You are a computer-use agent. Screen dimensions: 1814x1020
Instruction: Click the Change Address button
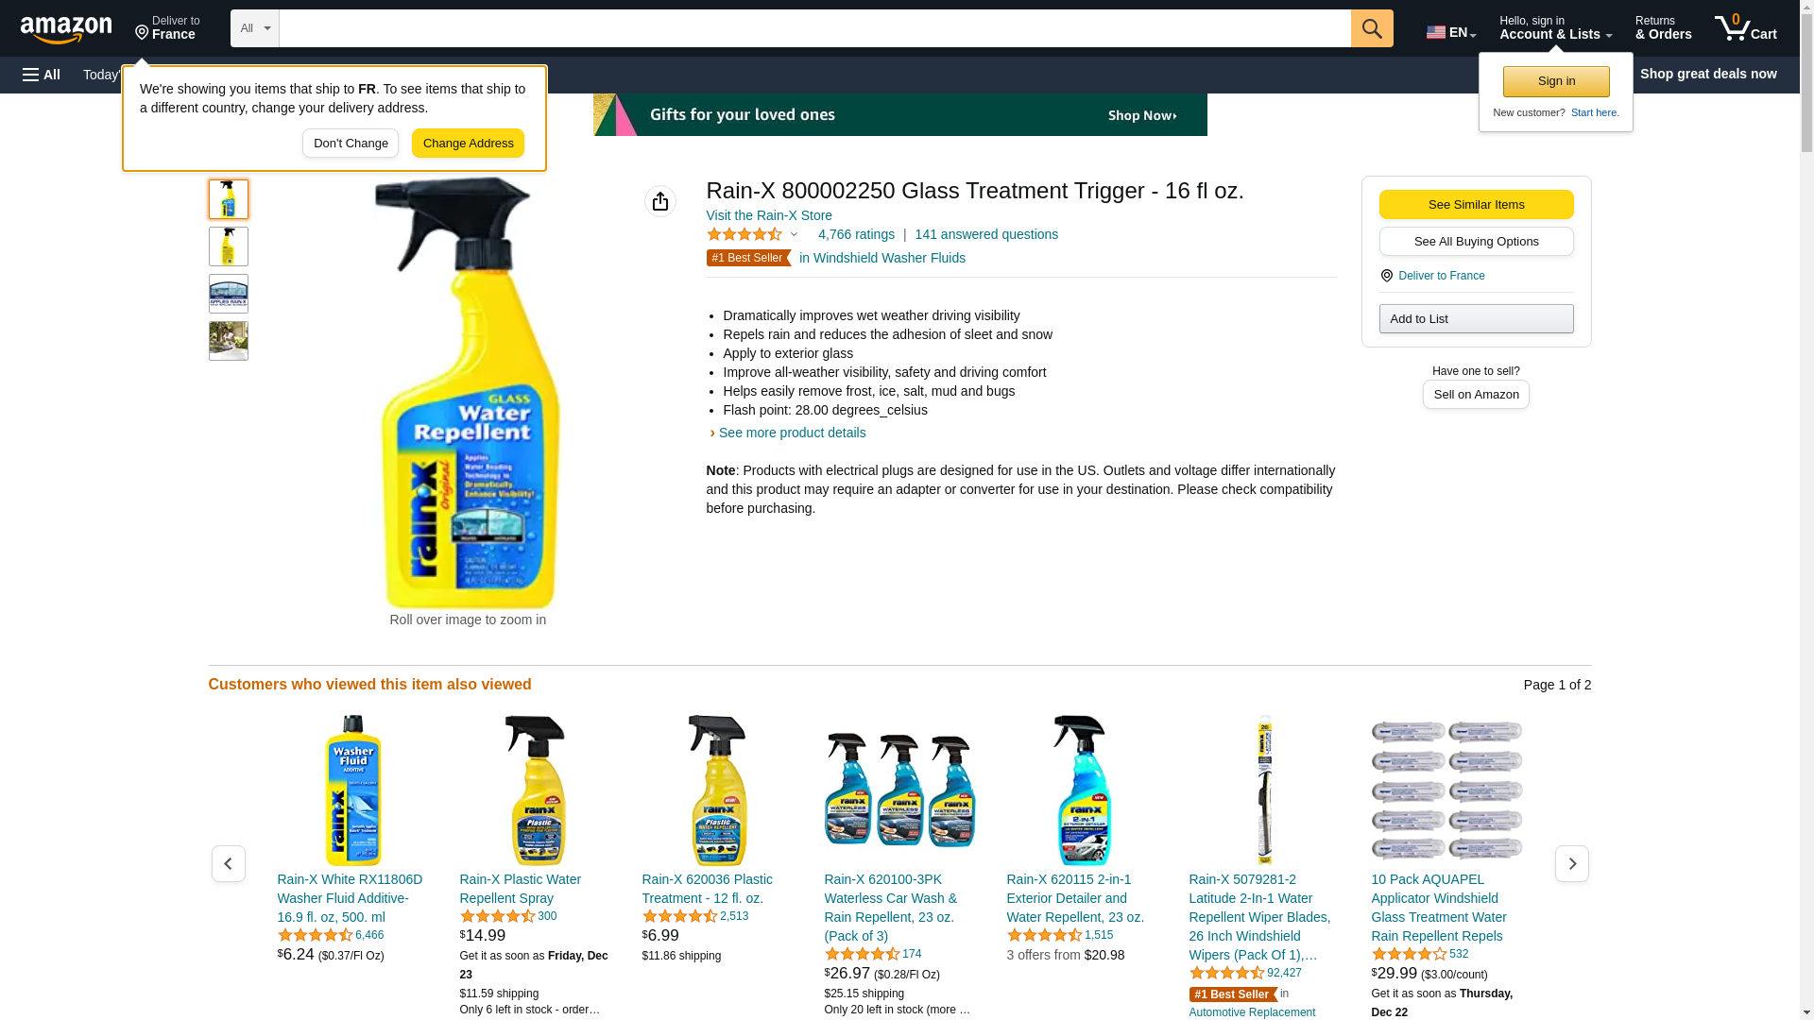pyautogui.click(x=468, y=144)
